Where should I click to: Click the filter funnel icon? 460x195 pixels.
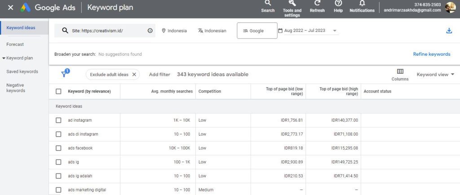(x=64, y=74)
